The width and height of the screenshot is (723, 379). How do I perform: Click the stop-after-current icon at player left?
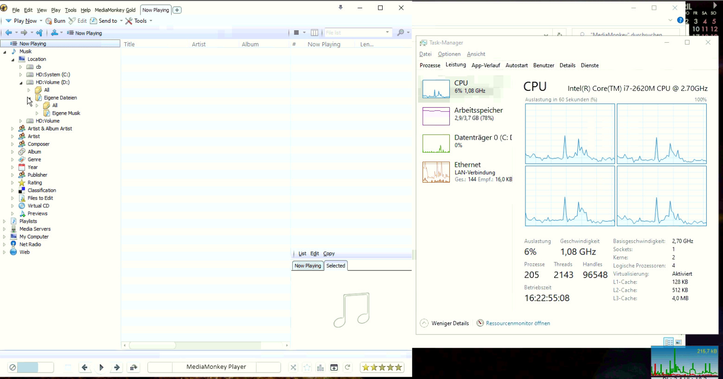13,367
